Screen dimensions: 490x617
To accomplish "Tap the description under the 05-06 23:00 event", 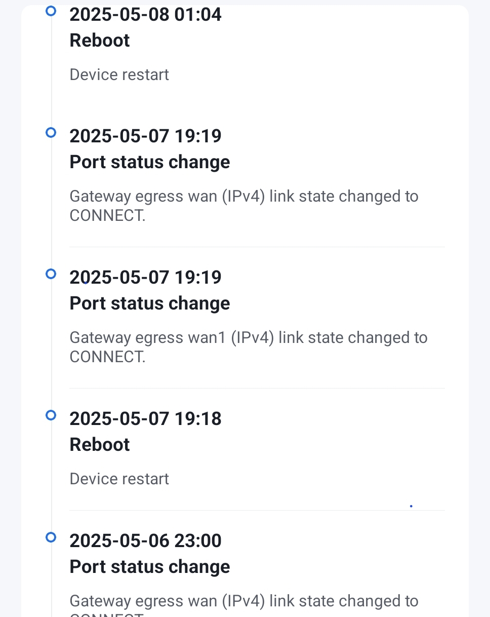I will 243,602.
